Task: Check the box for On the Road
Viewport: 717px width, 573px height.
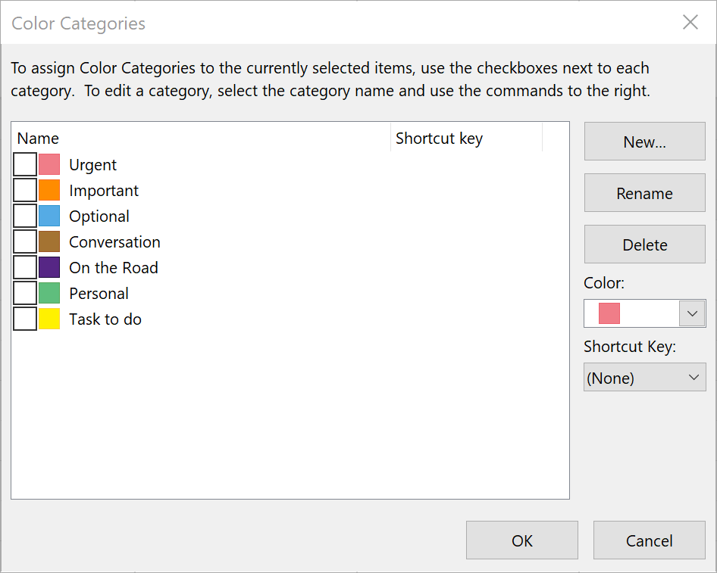Action: [25, 267]
